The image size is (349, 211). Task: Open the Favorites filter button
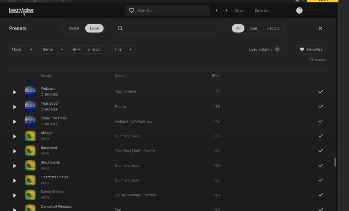pos(311,50)
